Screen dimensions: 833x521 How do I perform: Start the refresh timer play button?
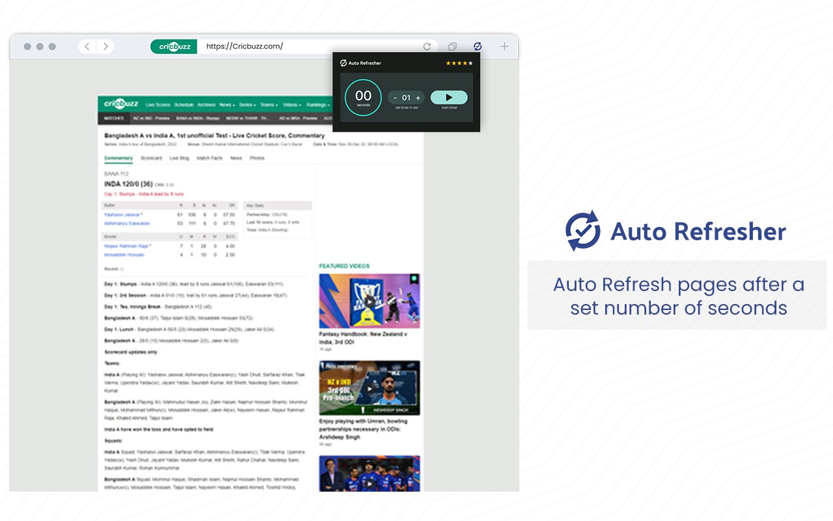point(449,97)
